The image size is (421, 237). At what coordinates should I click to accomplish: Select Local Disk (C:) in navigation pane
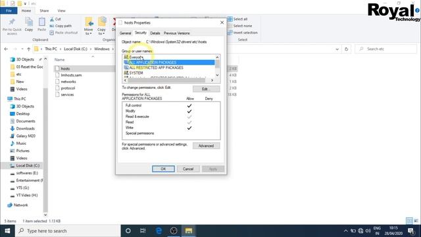(28, 165)
